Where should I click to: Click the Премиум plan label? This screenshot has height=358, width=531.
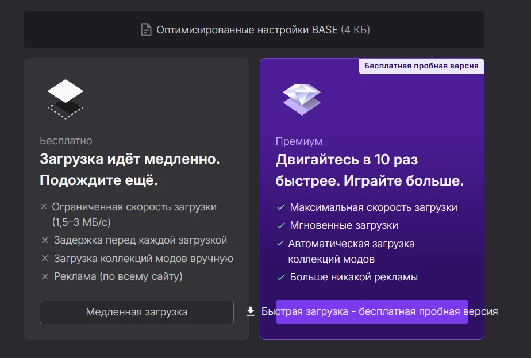click(299, 141)
